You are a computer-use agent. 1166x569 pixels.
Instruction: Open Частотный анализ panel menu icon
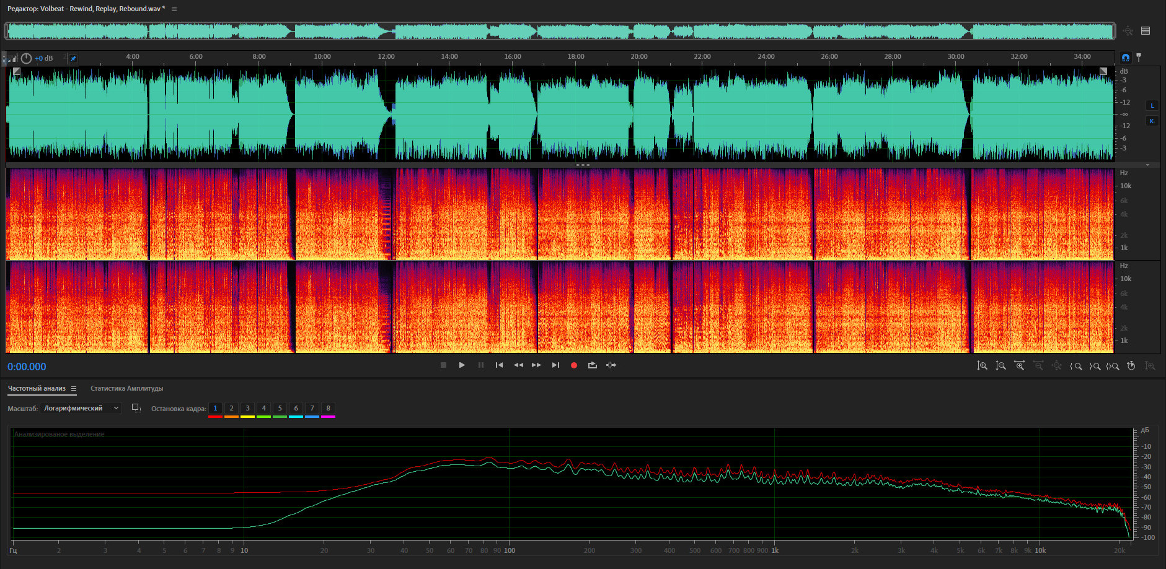[x=73, y=389]
